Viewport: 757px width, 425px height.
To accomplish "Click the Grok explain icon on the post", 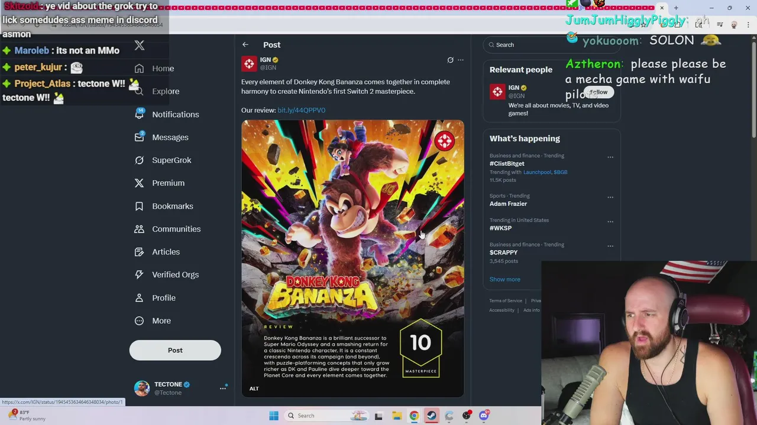I will (x=450, y=60).
